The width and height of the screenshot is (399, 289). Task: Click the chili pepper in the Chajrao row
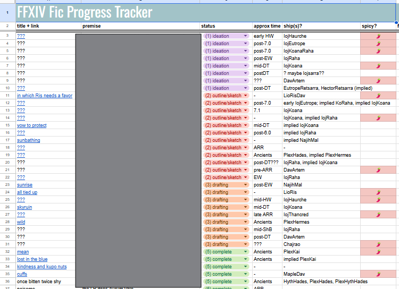click(378, 244)
